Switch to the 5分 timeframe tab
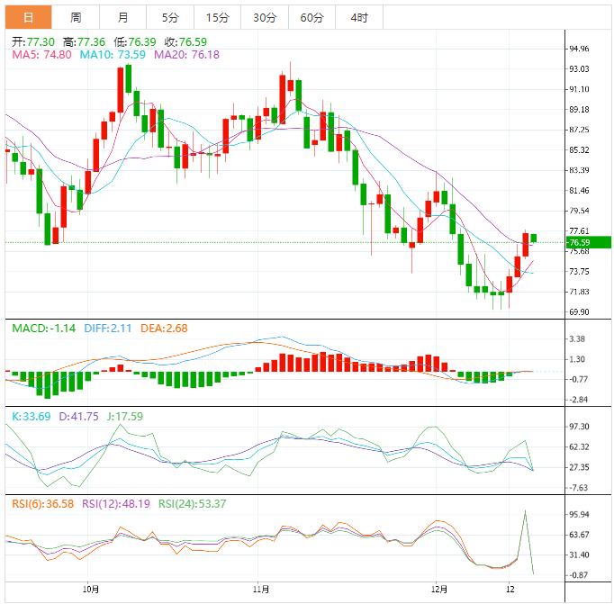614x604 pixels. [169, 18]
